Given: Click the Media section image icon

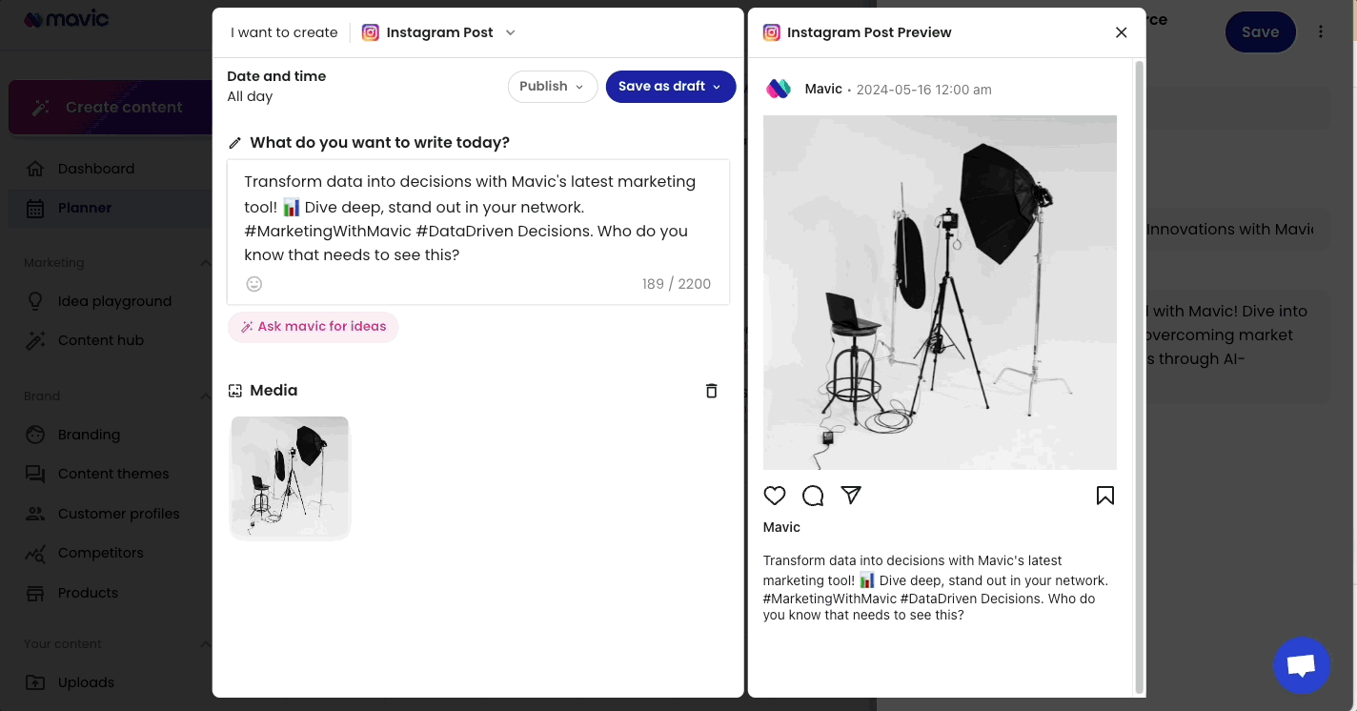Looking at the screenshot, I should pyautogui.click(x=235, y=391).
